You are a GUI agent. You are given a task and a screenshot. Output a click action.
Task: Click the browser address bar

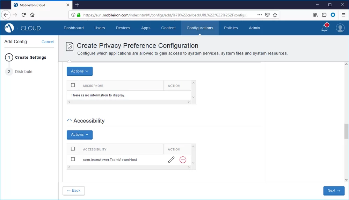coord(164,15)
